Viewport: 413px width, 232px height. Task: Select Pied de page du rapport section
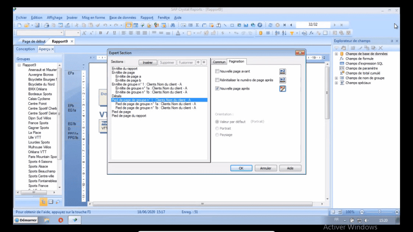[x=129, y=116]
